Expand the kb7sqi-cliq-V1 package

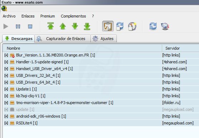(x=6, y=96)
